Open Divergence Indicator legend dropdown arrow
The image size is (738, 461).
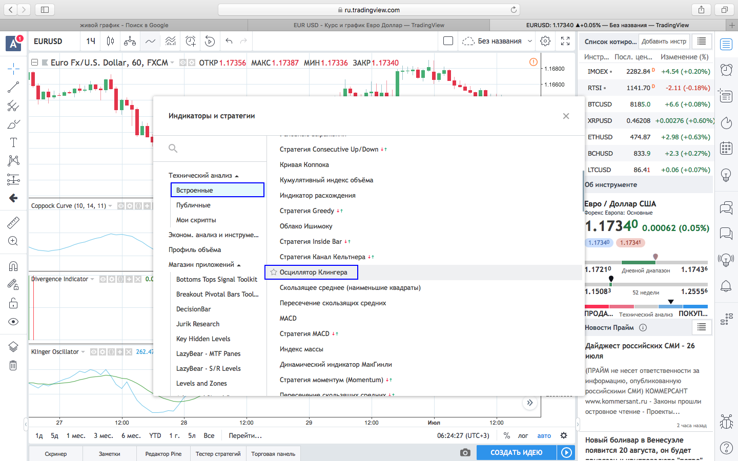[x=92, y=279]
